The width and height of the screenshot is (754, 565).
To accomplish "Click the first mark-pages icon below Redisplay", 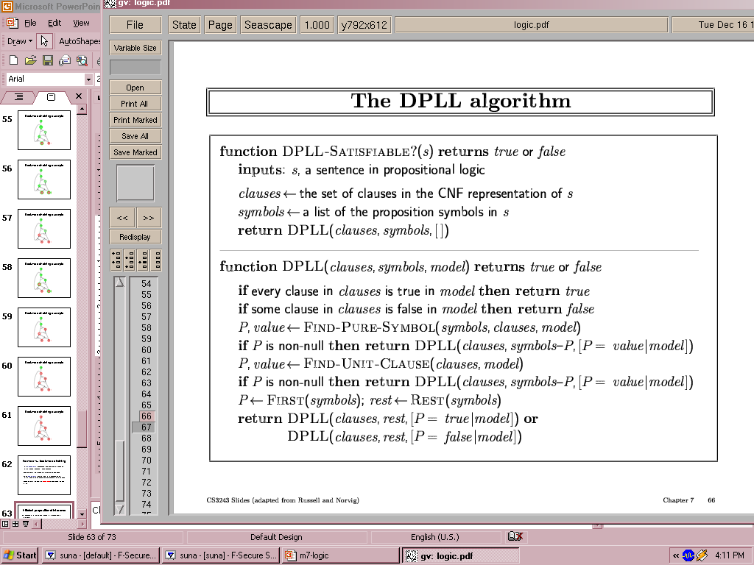I will pos(116,260).
